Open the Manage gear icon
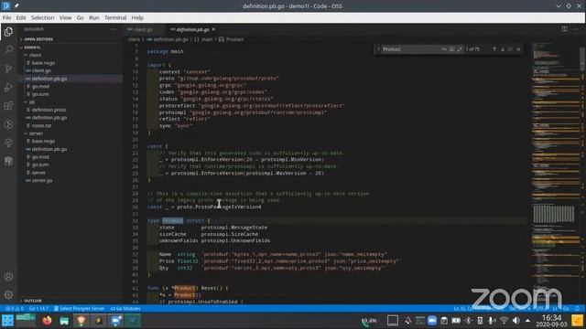 point(8,294)
